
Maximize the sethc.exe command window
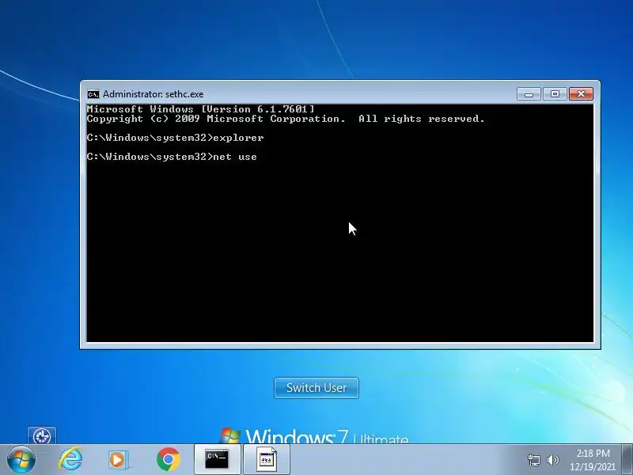pos(555,94)
